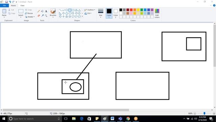Choose the Up arrow shape
Image resolution: width=216 pixels, height=122 pixels.
pyautogui.click(x=79, y=13)
